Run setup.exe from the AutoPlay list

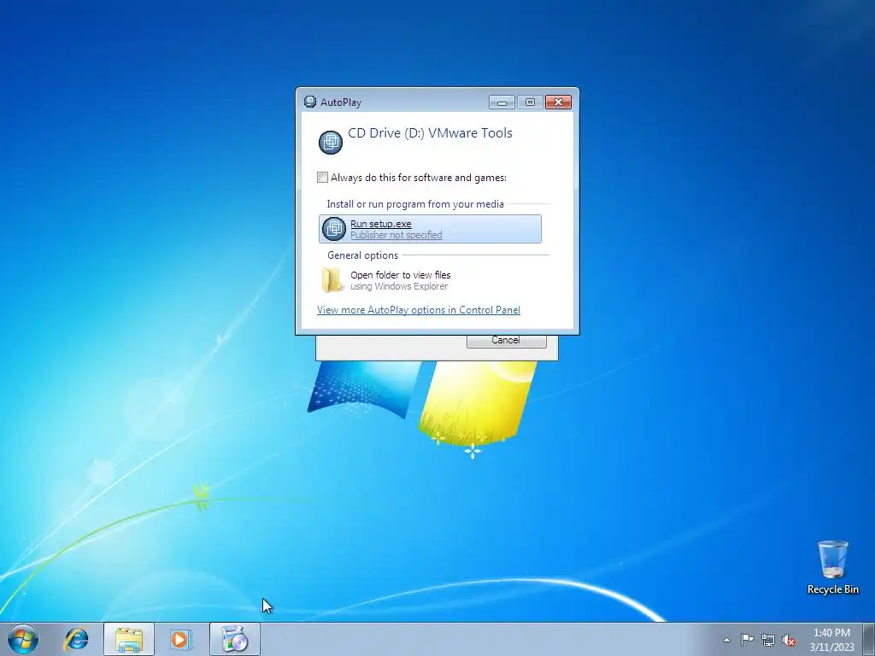[x=430, y=229]
